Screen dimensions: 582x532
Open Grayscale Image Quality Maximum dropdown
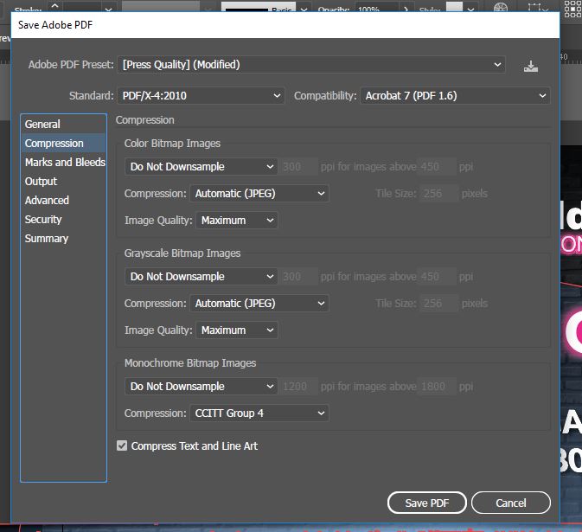(x=237, y=330)
